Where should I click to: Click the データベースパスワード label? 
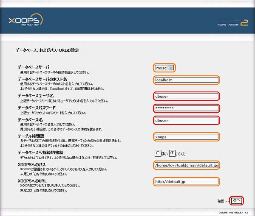(37, 108)
